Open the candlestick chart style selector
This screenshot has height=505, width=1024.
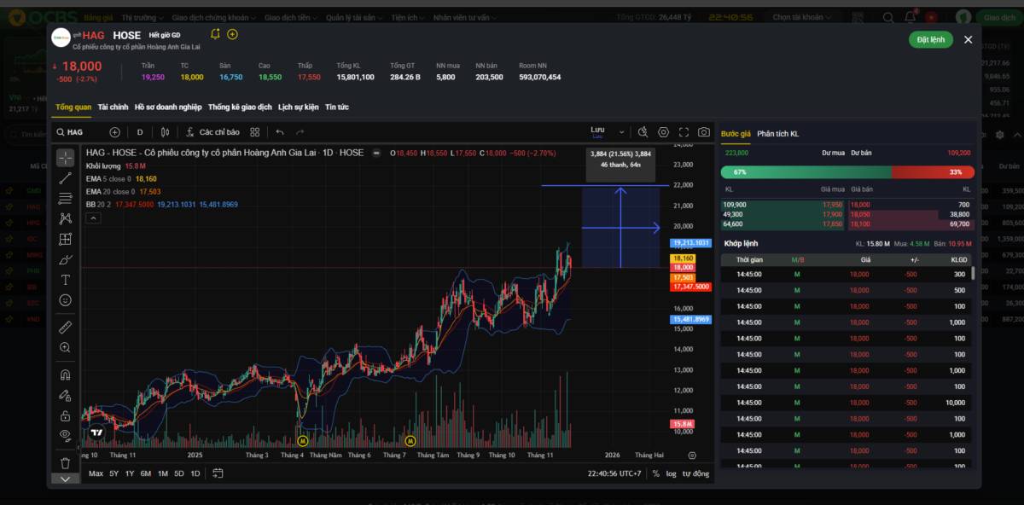click(x=166, y=132)
